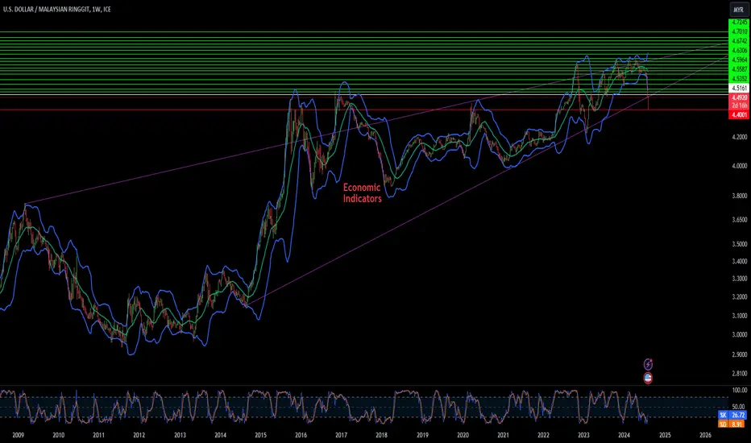Click the 2.9000 price scale value
The height and width of the screenshot is (443, 751).
coord(740,354)
